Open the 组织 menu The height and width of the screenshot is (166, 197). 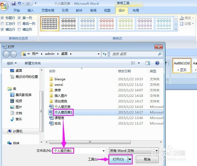tap(12, 63)
